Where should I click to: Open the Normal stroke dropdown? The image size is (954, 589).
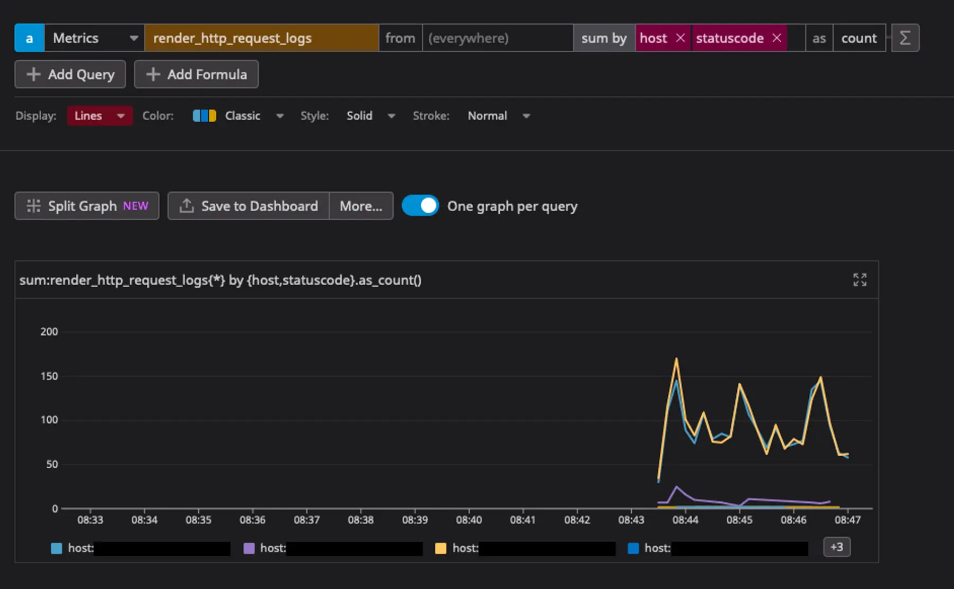[498, 115]
